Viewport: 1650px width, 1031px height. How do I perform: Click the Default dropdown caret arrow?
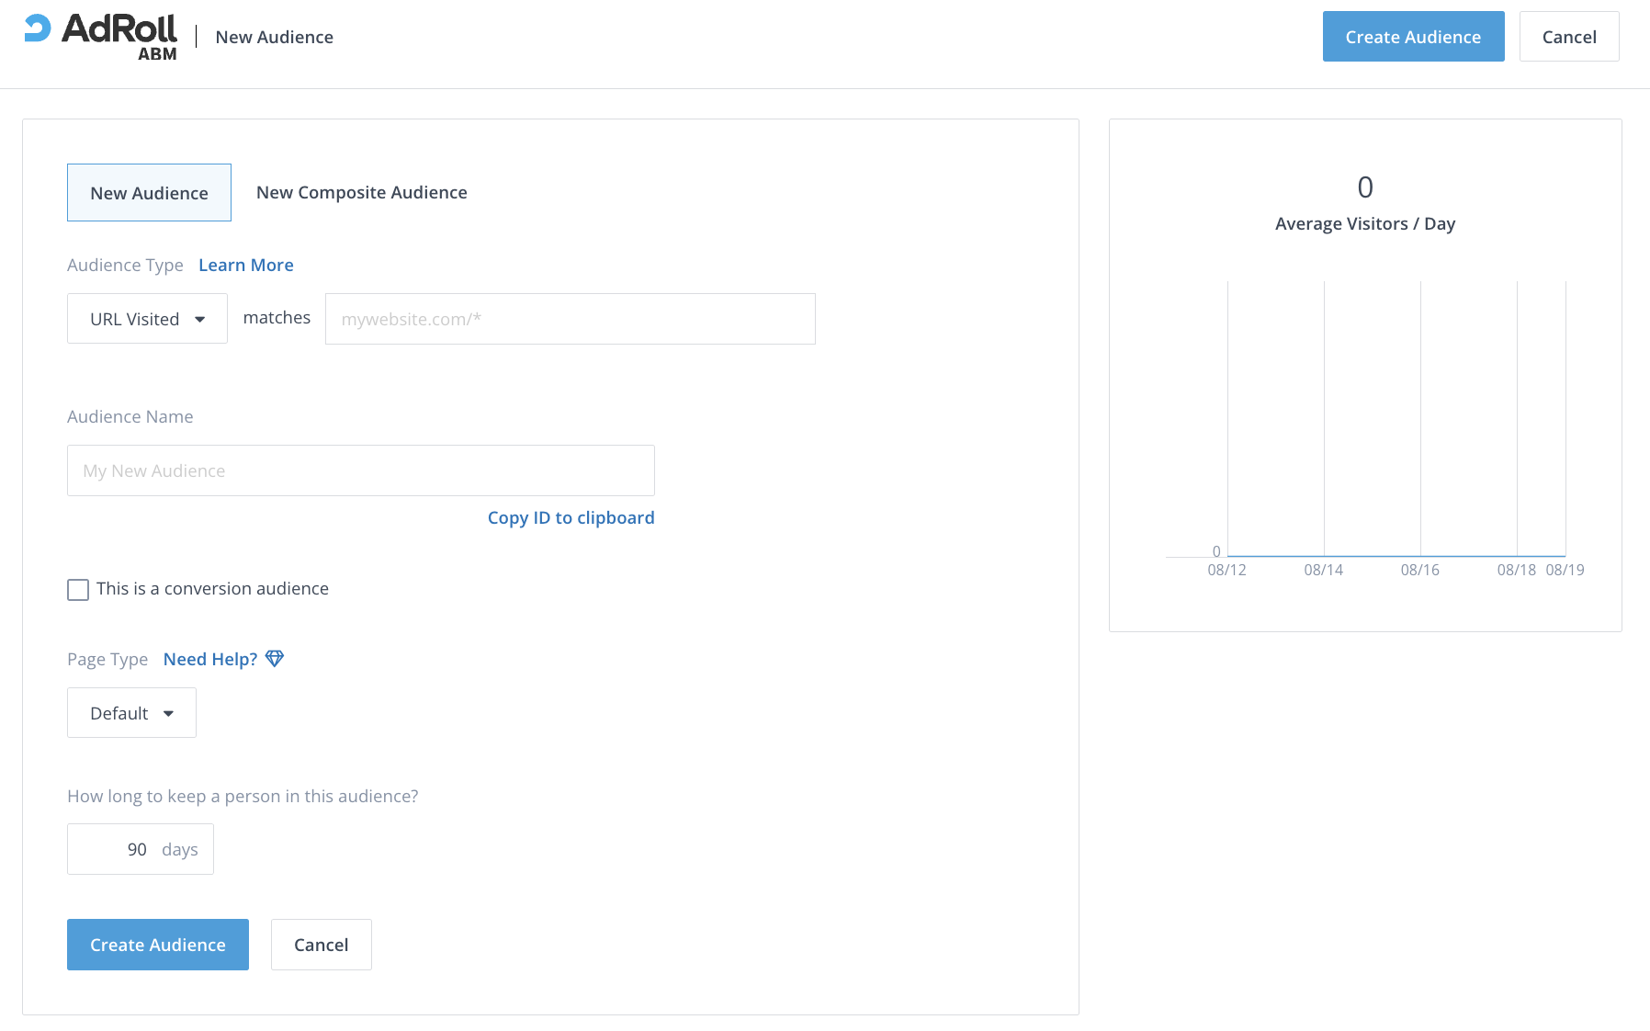[x=169, y=714]
